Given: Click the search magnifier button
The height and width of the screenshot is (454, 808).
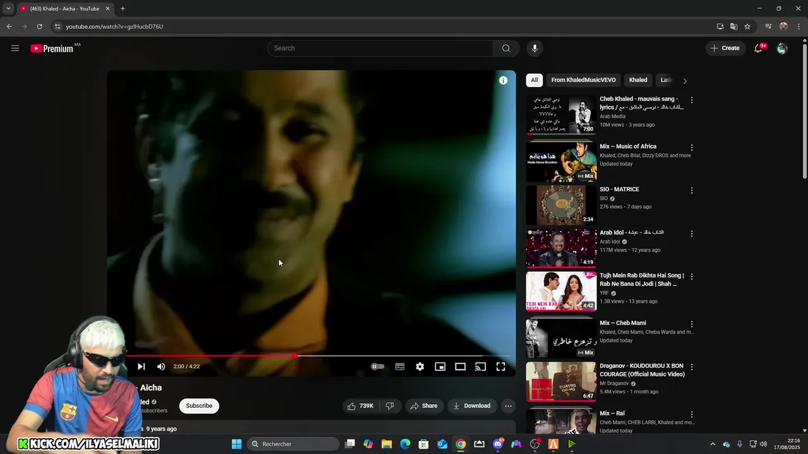Looking at the screenshot, I should (506, 49).
